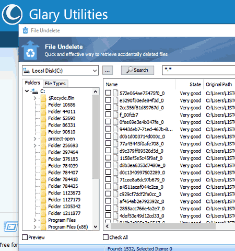Click the file icon of d0b1d003714d000c_0

(x=115, y=136)
